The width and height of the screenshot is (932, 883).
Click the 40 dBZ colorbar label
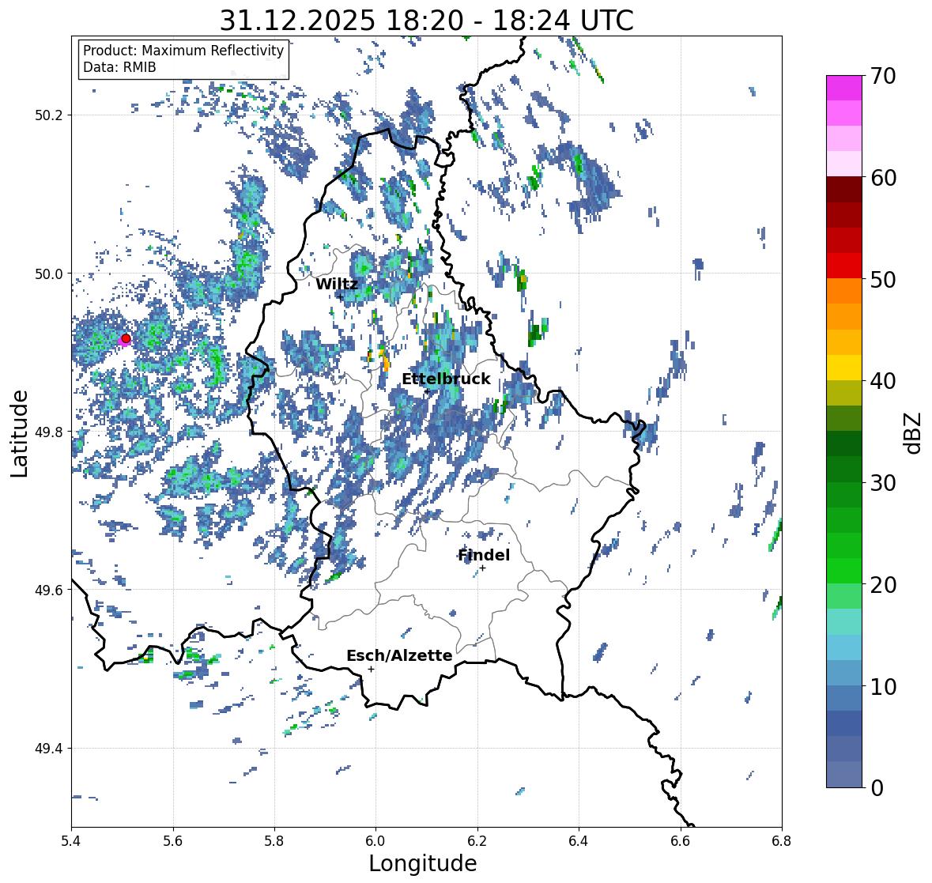pyautogui.click(x=882, y=381)
